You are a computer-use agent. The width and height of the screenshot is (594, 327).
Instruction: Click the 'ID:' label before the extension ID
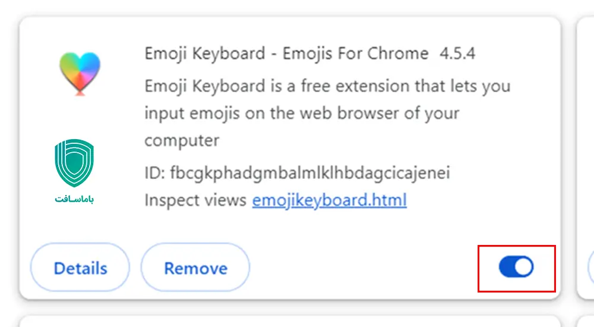(x=154, y=173)
